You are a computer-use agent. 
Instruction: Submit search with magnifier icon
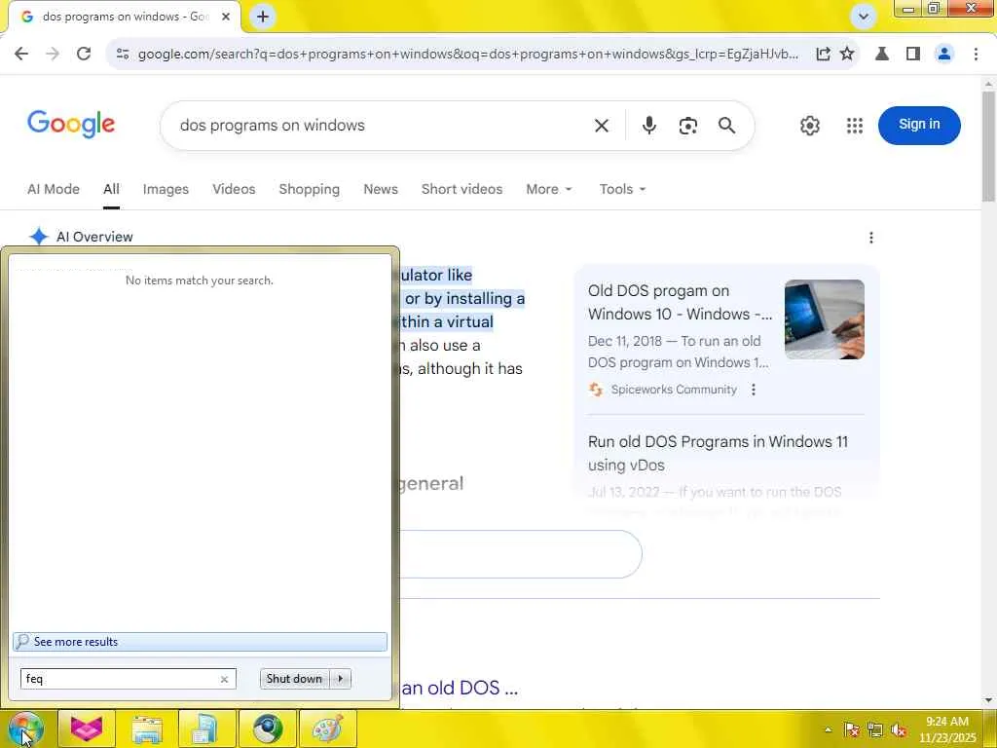[726, 126]
